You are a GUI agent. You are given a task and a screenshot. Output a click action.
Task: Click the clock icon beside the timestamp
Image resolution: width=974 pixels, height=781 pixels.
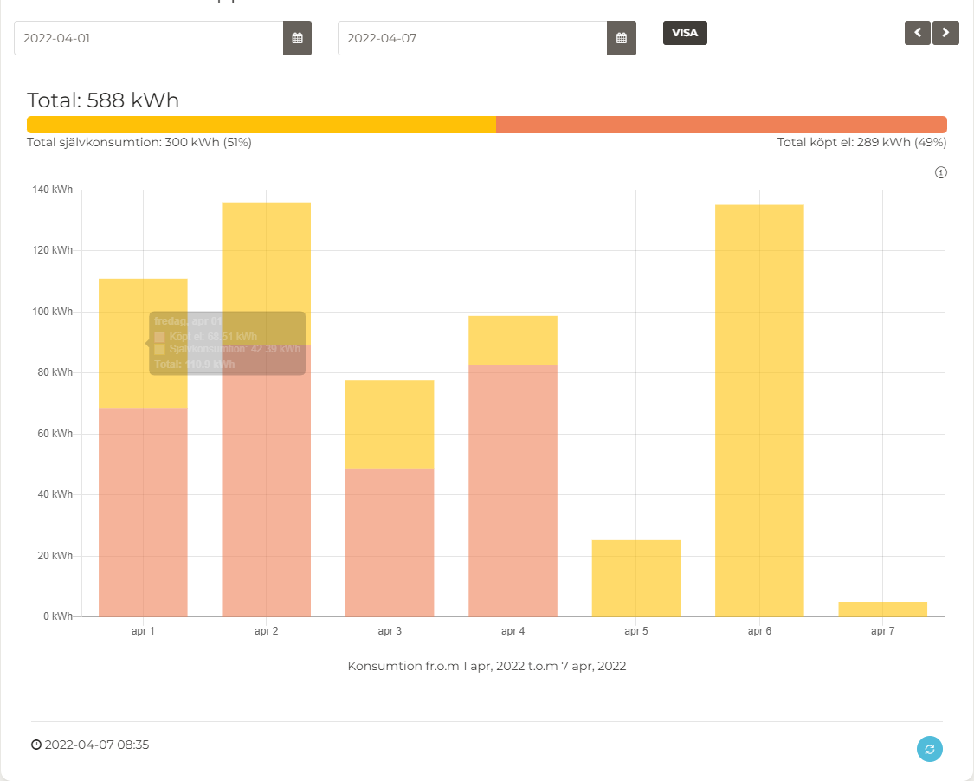point(35,745)
